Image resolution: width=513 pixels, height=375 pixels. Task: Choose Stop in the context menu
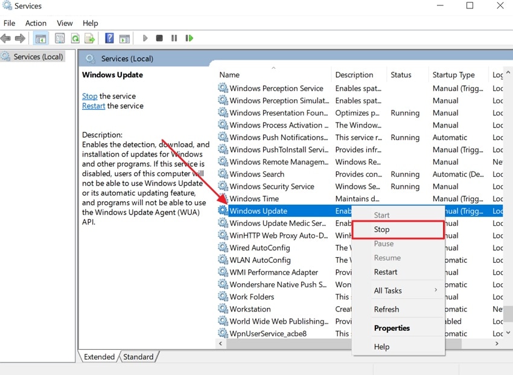(x=398, y=229)
